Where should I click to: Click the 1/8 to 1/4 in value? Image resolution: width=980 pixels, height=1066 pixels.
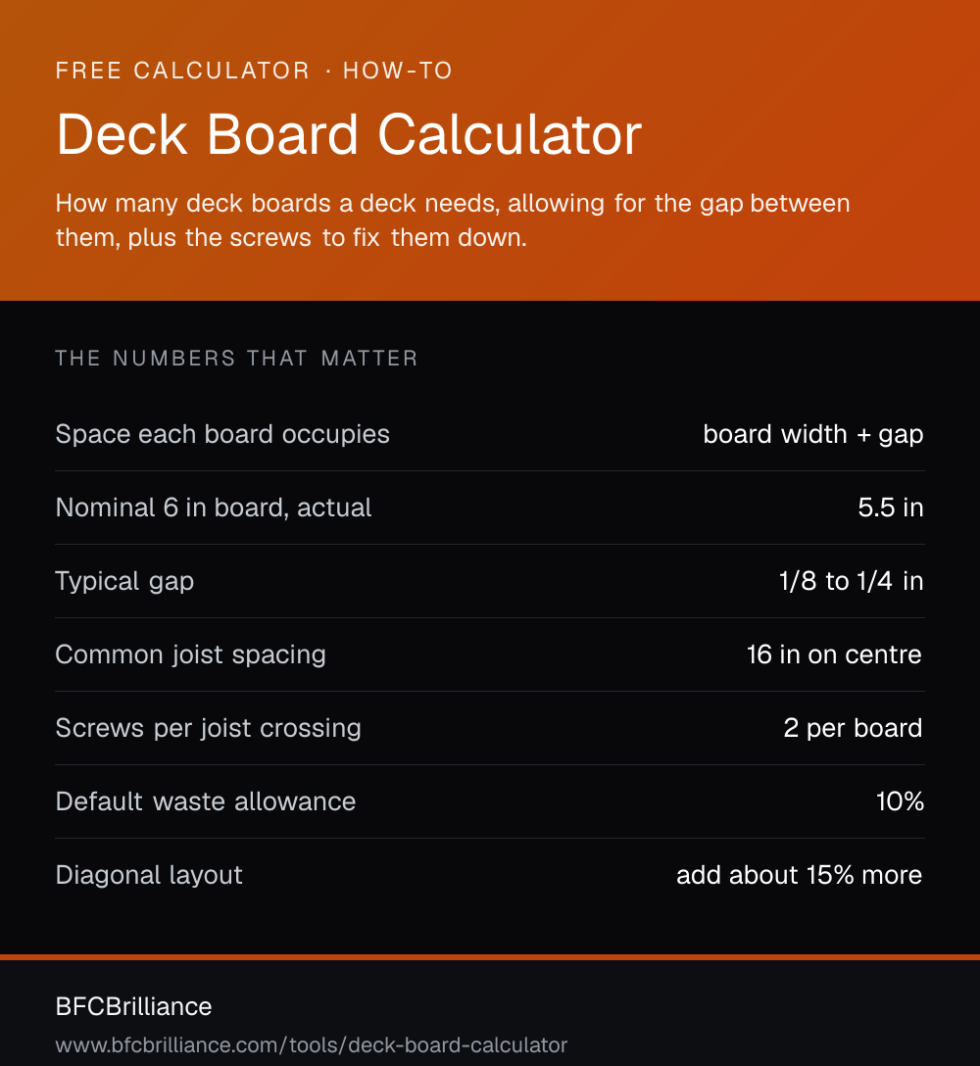point(851,581)
